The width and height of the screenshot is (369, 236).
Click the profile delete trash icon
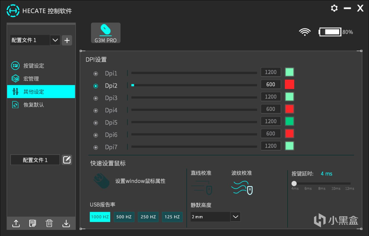coord(49,223)
